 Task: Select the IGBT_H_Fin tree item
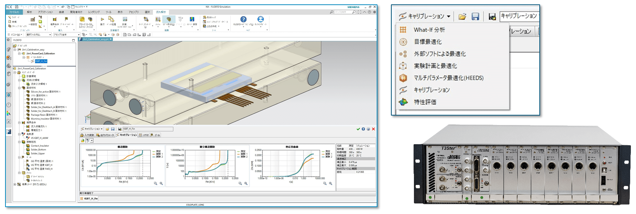point(41,61)
